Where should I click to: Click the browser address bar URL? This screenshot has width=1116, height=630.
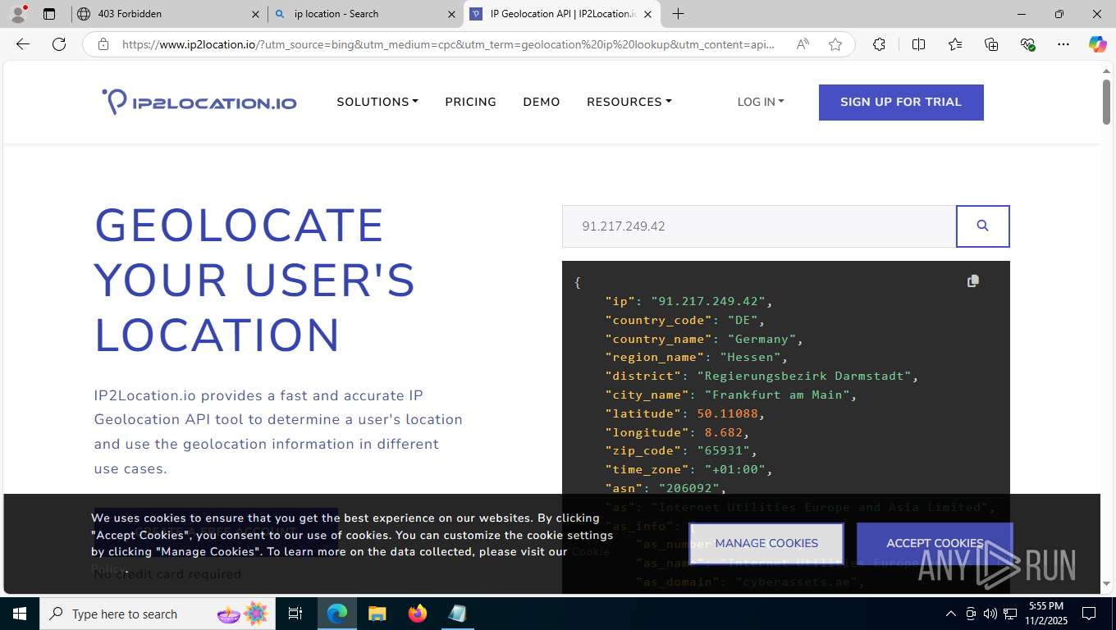coord(448,44)
